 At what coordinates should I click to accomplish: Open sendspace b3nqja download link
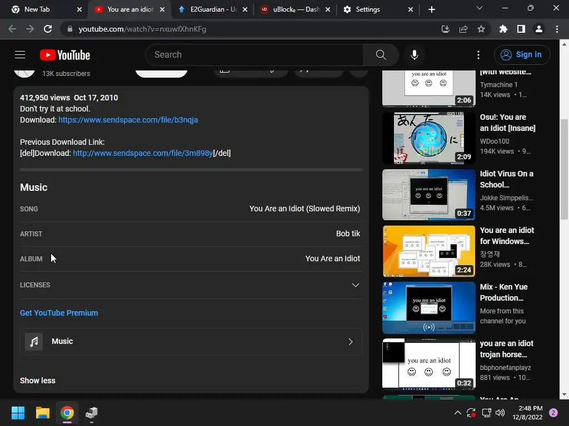tap(128, 120)
